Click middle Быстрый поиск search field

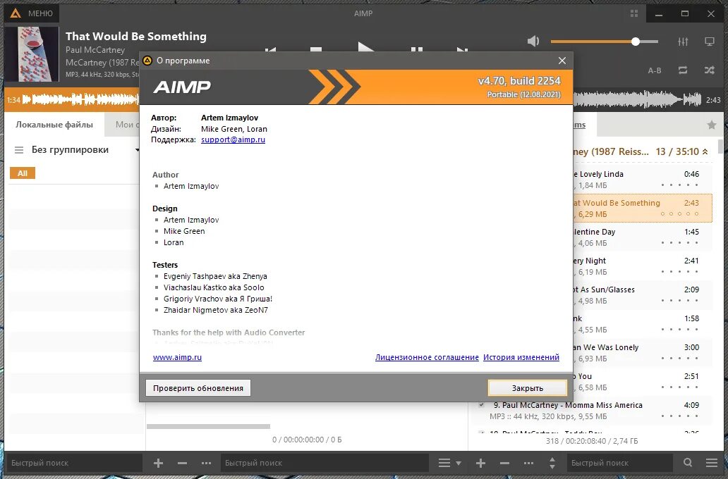click(324, 463)
